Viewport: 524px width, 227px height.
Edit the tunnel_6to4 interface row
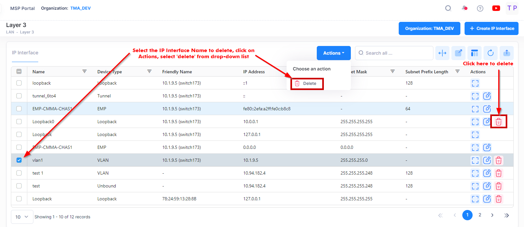487,96
